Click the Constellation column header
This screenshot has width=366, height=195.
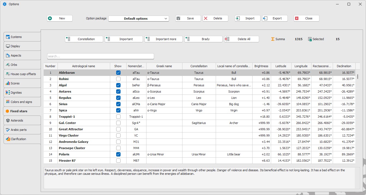point(199,66)
